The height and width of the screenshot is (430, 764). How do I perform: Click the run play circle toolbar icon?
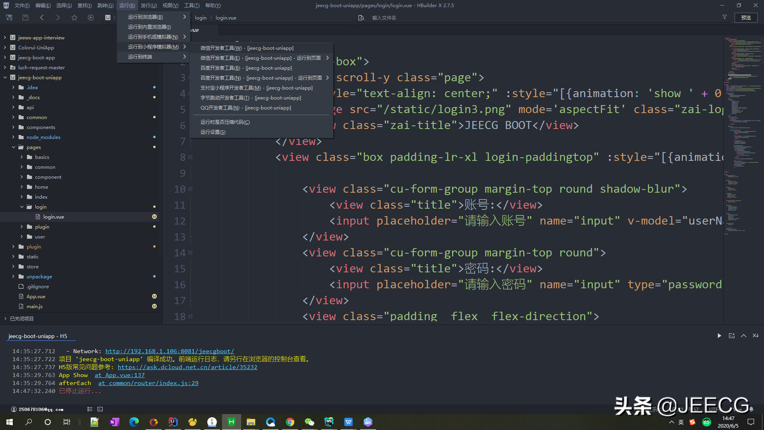click(x=91, y=18)
